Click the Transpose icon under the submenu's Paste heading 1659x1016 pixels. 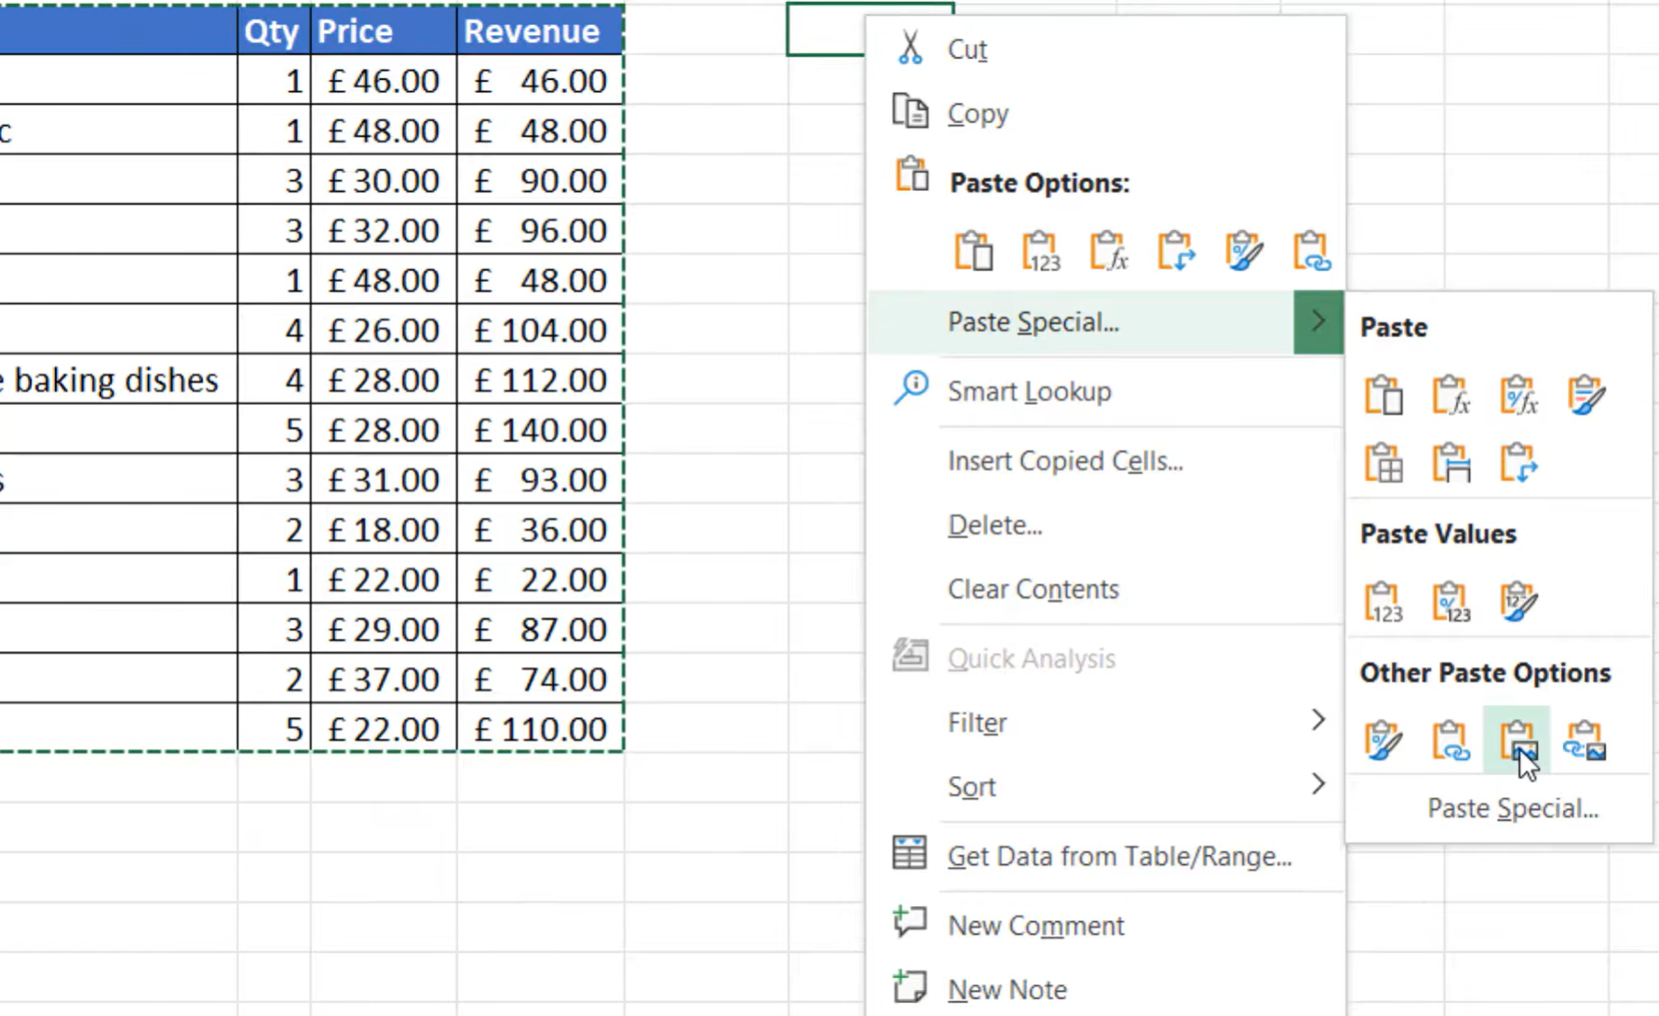[1518, 462]
